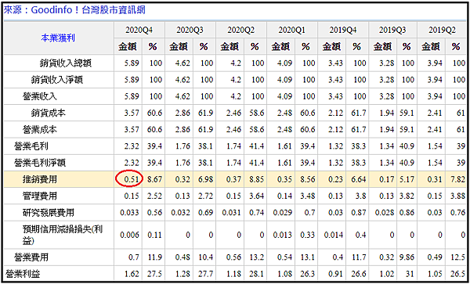470x284 pixels.
Task: Click 營業利益 amount 1.05 for 2019Q2
Action: click(434, 274)
